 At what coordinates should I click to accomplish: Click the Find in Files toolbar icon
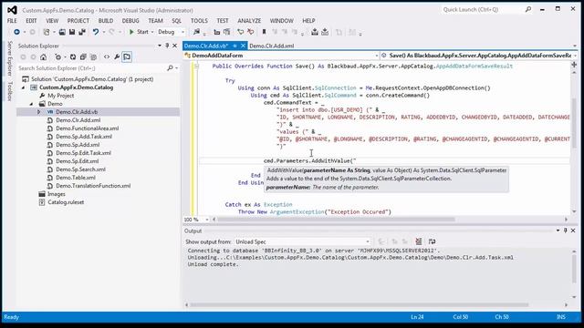196,32
